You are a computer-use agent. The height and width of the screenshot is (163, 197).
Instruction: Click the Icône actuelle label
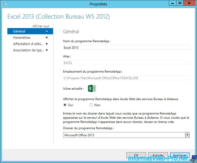73,89
